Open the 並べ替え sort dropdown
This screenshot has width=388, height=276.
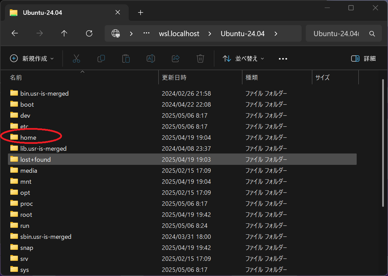[x=243, y=59]
